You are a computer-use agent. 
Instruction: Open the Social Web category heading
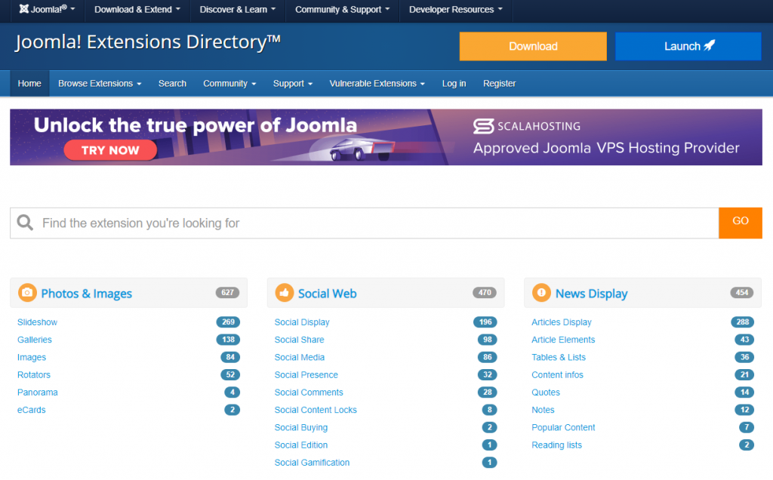coord(328,294)
